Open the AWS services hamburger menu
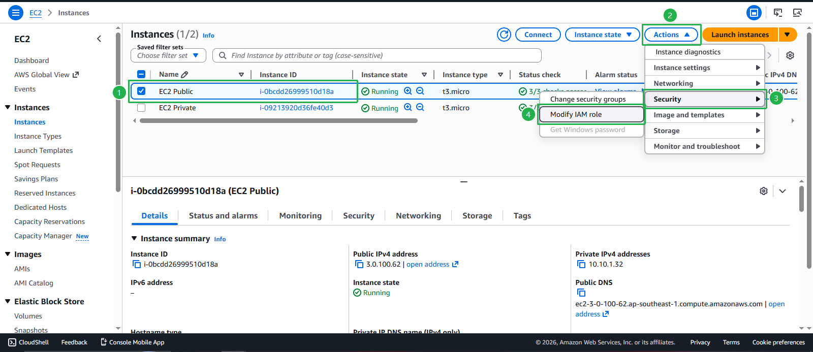 point(16,13)
